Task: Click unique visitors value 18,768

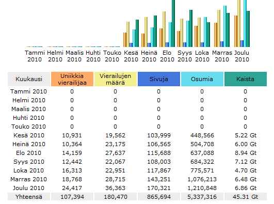Action: click(72, 179)
